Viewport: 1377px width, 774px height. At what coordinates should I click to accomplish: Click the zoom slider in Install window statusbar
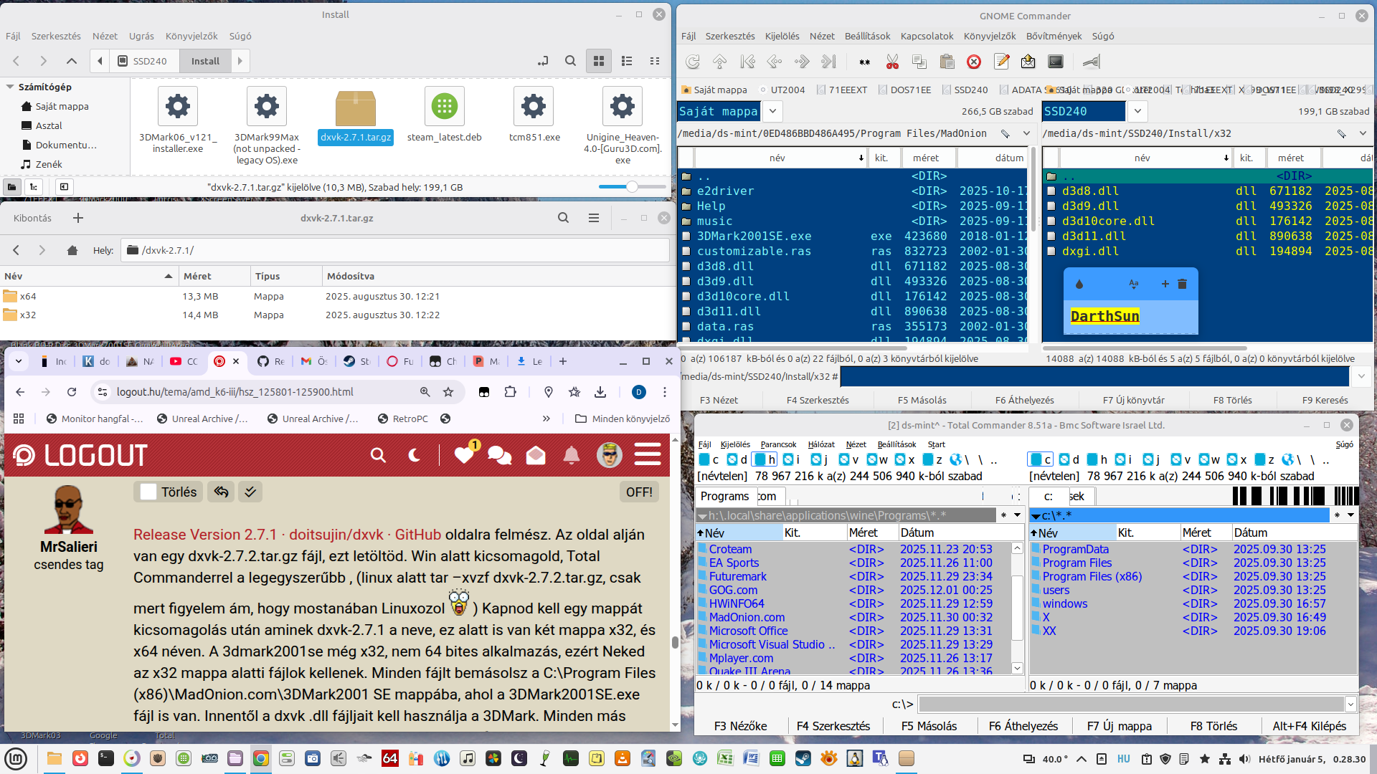pos(632,187)
